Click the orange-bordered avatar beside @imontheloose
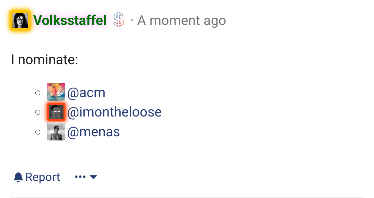The image size is (374, 198). point(56,112)
